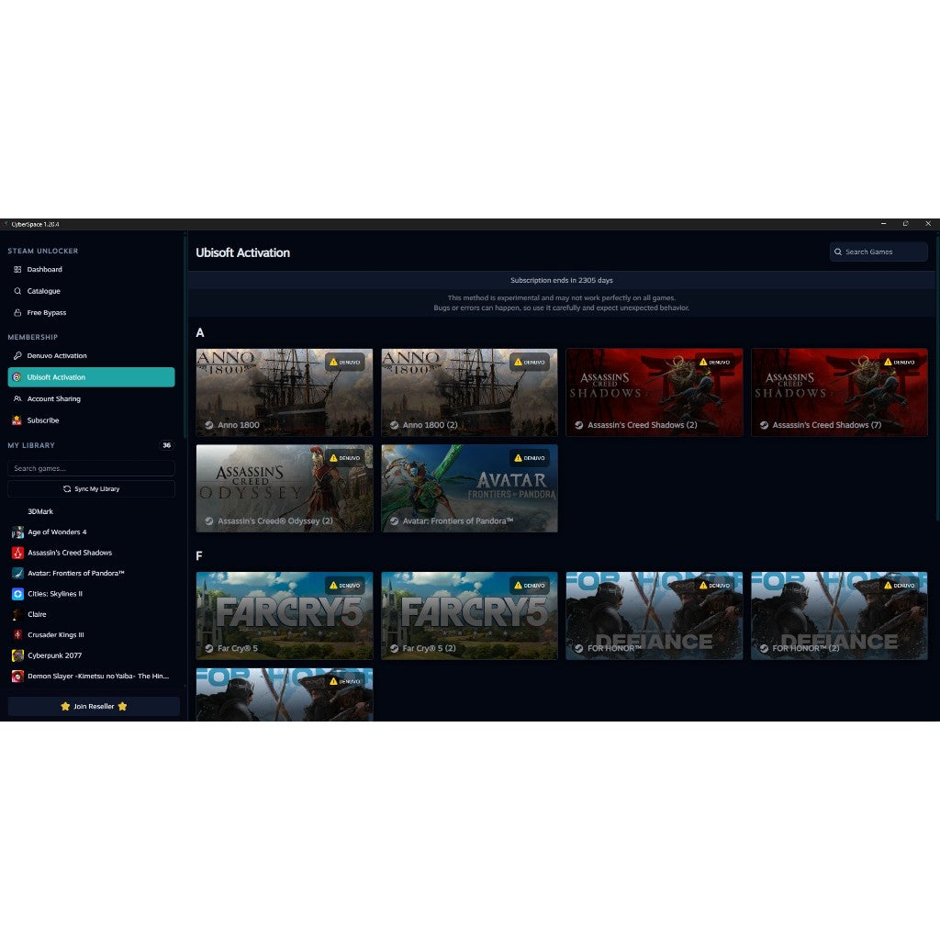This screenshot has height=940, width=940.
Task: Select the Catalogue magnifier icon
Action: (x=19, y=291)
